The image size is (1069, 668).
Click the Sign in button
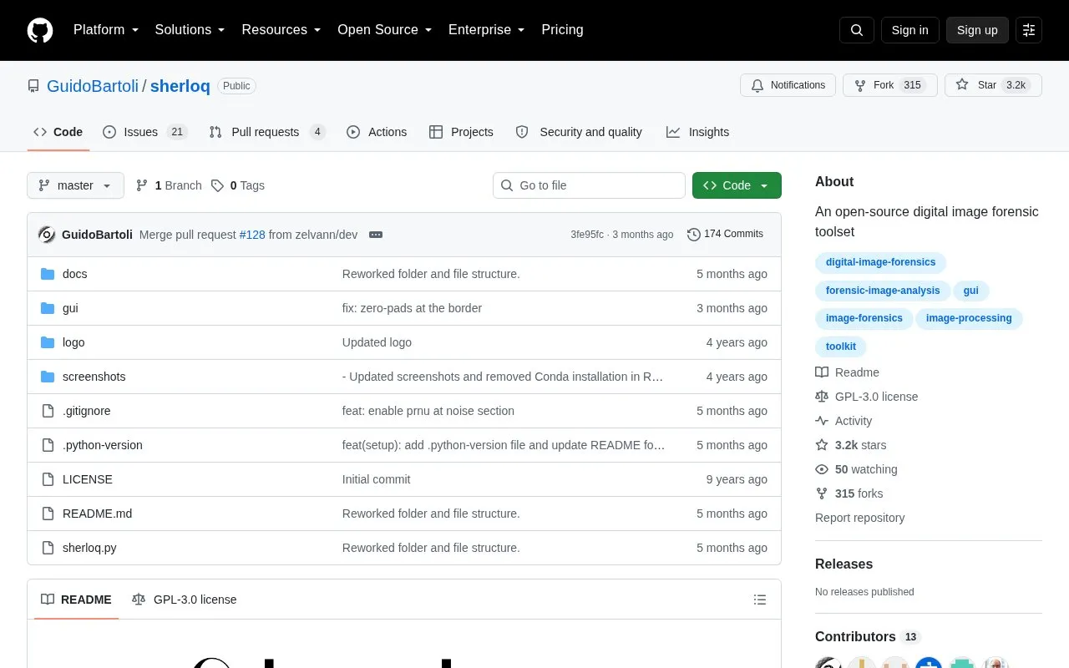pos(909,30)
